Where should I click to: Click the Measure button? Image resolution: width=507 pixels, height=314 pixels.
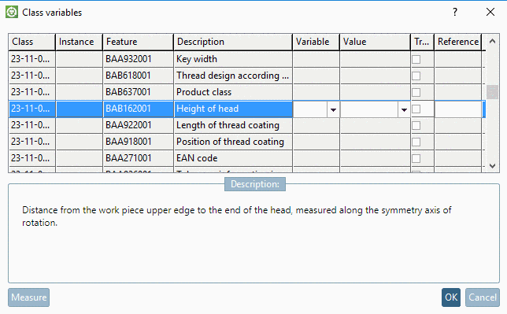coord(29,297)
